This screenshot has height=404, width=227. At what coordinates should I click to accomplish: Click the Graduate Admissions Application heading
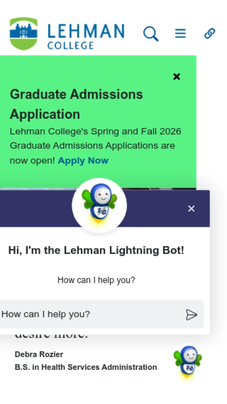[76, 104]
